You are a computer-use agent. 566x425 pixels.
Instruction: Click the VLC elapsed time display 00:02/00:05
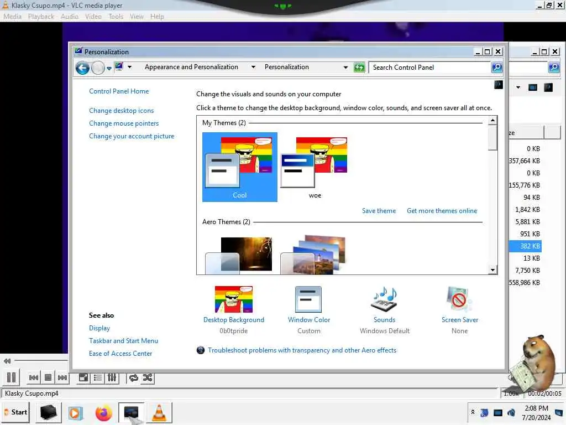pos(544,393)
